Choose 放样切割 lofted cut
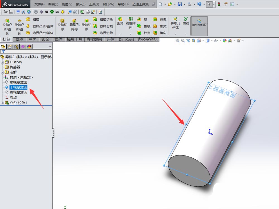 coord(103,26)
